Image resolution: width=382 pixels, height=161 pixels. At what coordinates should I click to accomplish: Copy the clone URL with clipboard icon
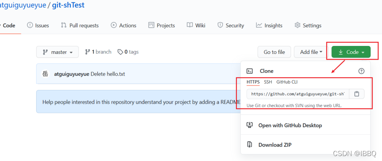[x=357, y=94]
